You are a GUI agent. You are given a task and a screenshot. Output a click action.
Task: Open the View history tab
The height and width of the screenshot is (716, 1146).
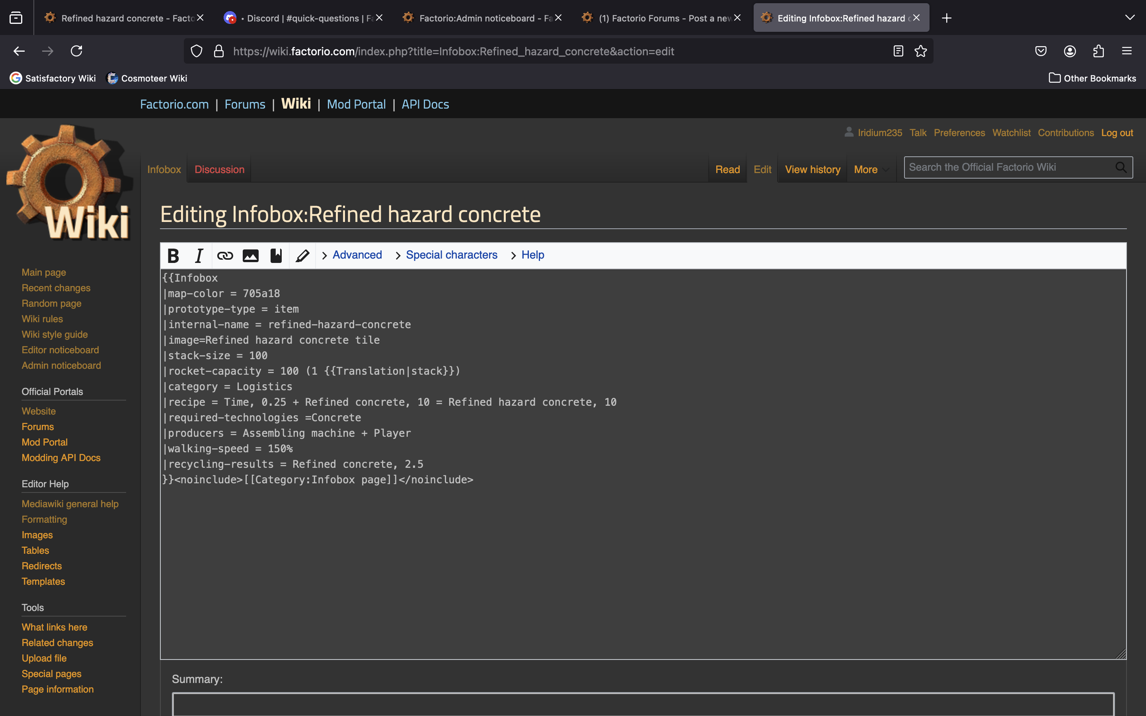click(x=813, y=169)
